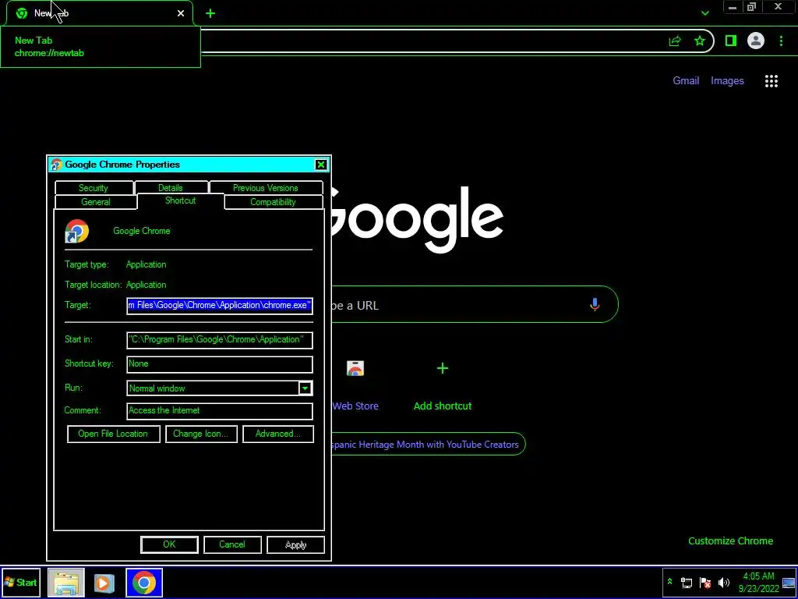Open the Images link
Screen dimensions: 798x599
point(727,80)
